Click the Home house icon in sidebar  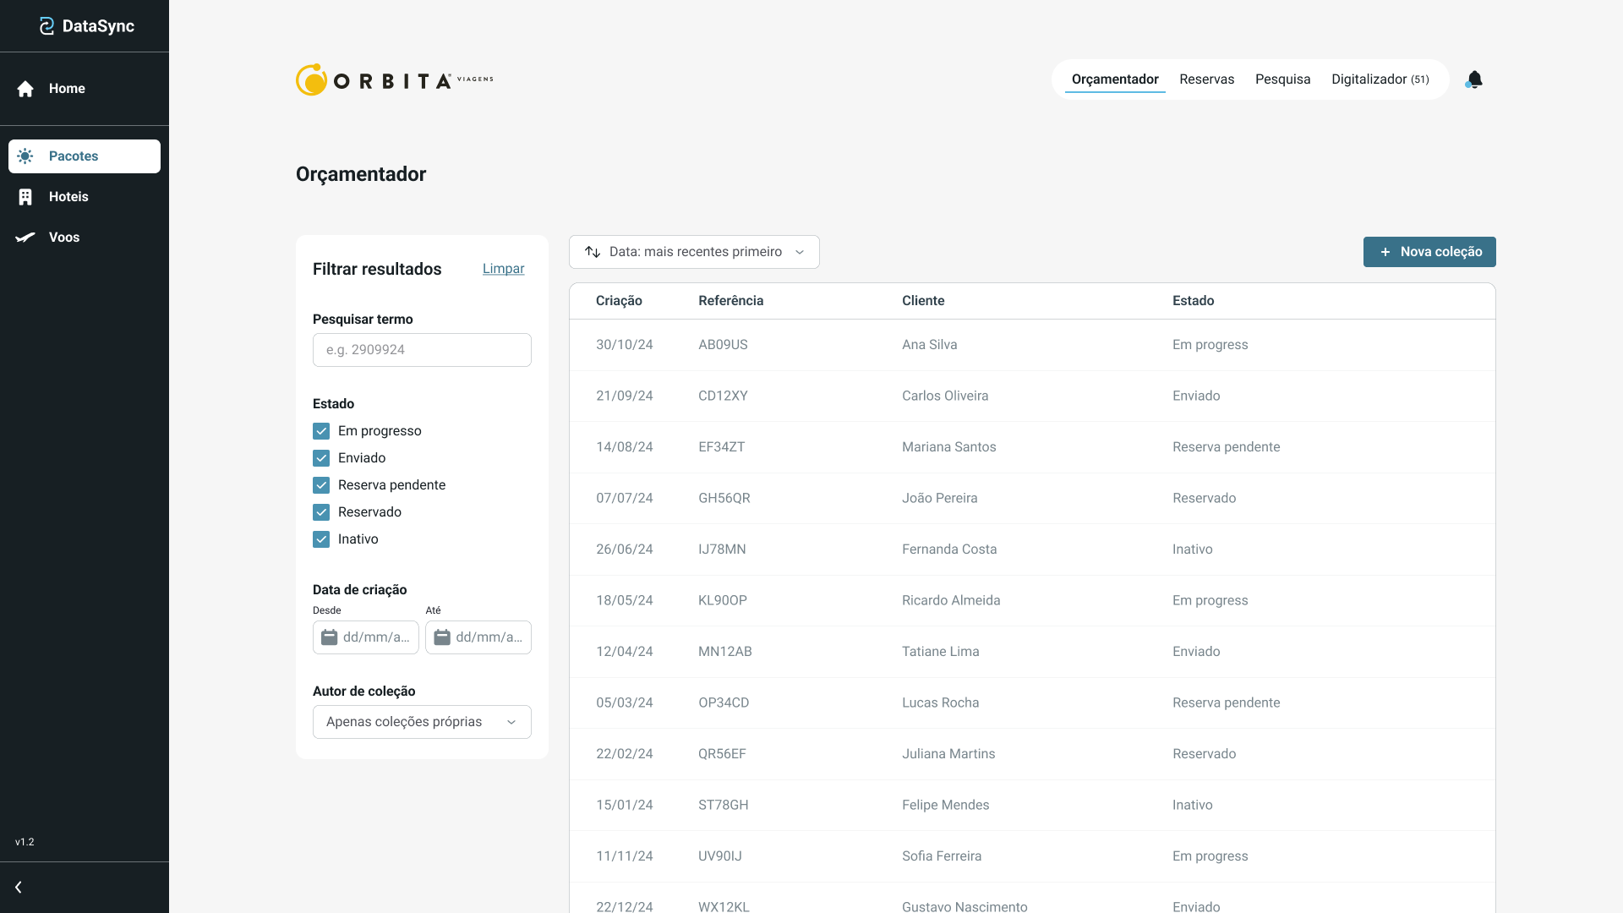(25, 89)
